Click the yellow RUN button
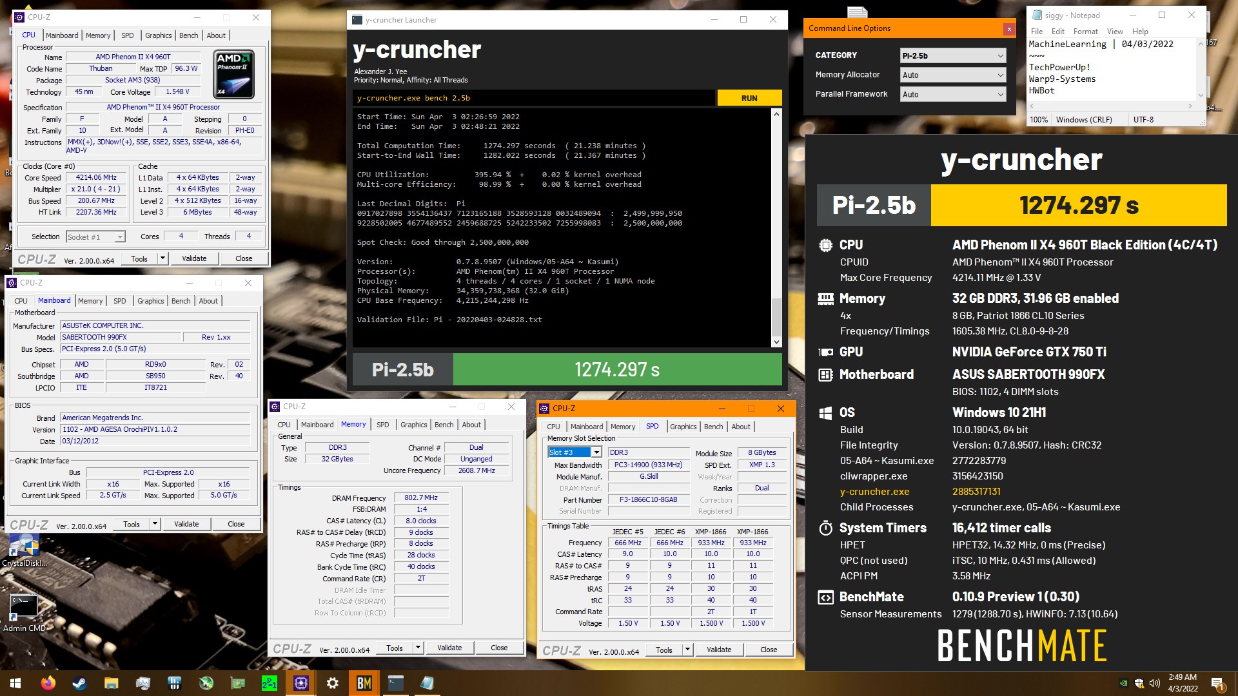 click(x=749, y=98)
